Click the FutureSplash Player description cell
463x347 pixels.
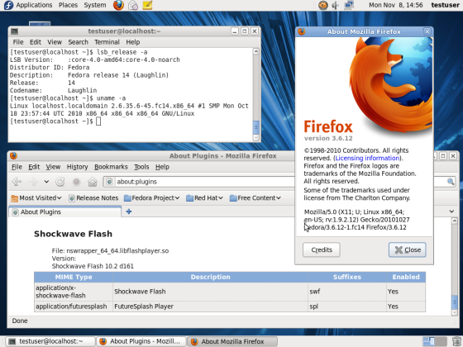click(x=210, y=307)
